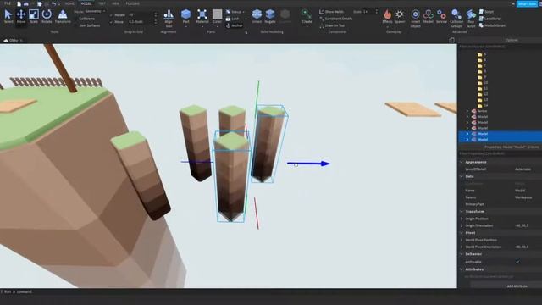This screenshot has width=542, height=305.
Task: Toggle the Collisions checkbox
Action: [x=76, y=19]
